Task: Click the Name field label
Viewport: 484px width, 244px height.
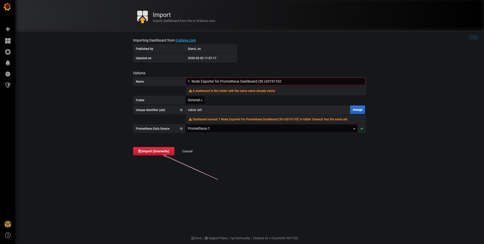Action: 140,82
